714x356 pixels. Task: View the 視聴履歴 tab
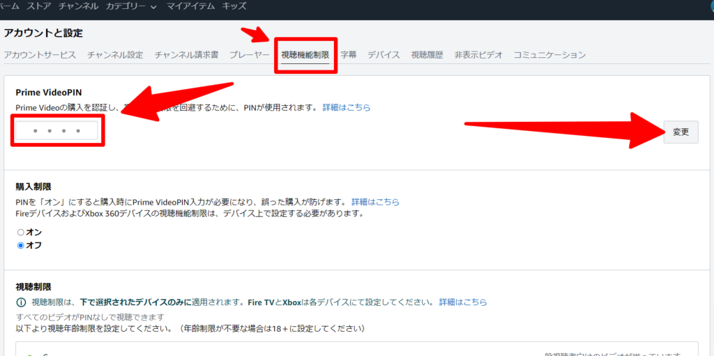(x=427, y=55)
